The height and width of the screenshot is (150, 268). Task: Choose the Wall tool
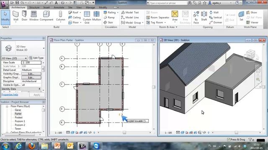[15, 17]
